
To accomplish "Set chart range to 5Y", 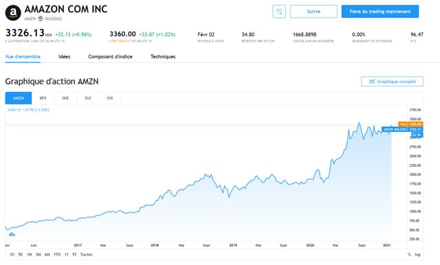I will coord(74,255).
